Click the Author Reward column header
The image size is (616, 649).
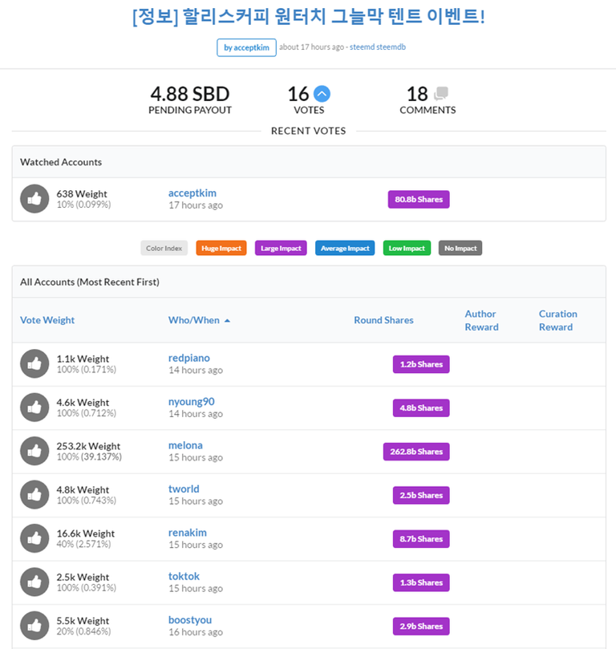pyautogui.click(x=481, y=320)
